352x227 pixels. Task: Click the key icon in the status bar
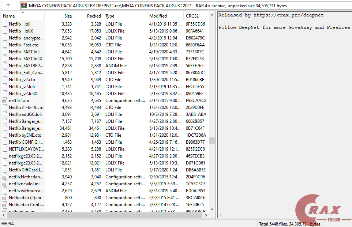click(11, 223)
